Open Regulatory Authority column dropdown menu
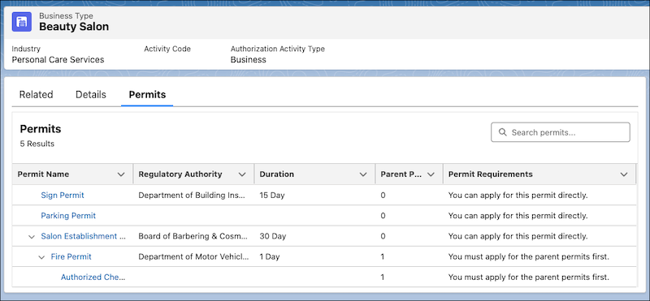650x301 pixels. pos(242,174)
